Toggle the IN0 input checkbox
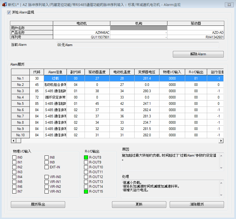Viewport: 236px width, 219px height. tap(14, 157)
